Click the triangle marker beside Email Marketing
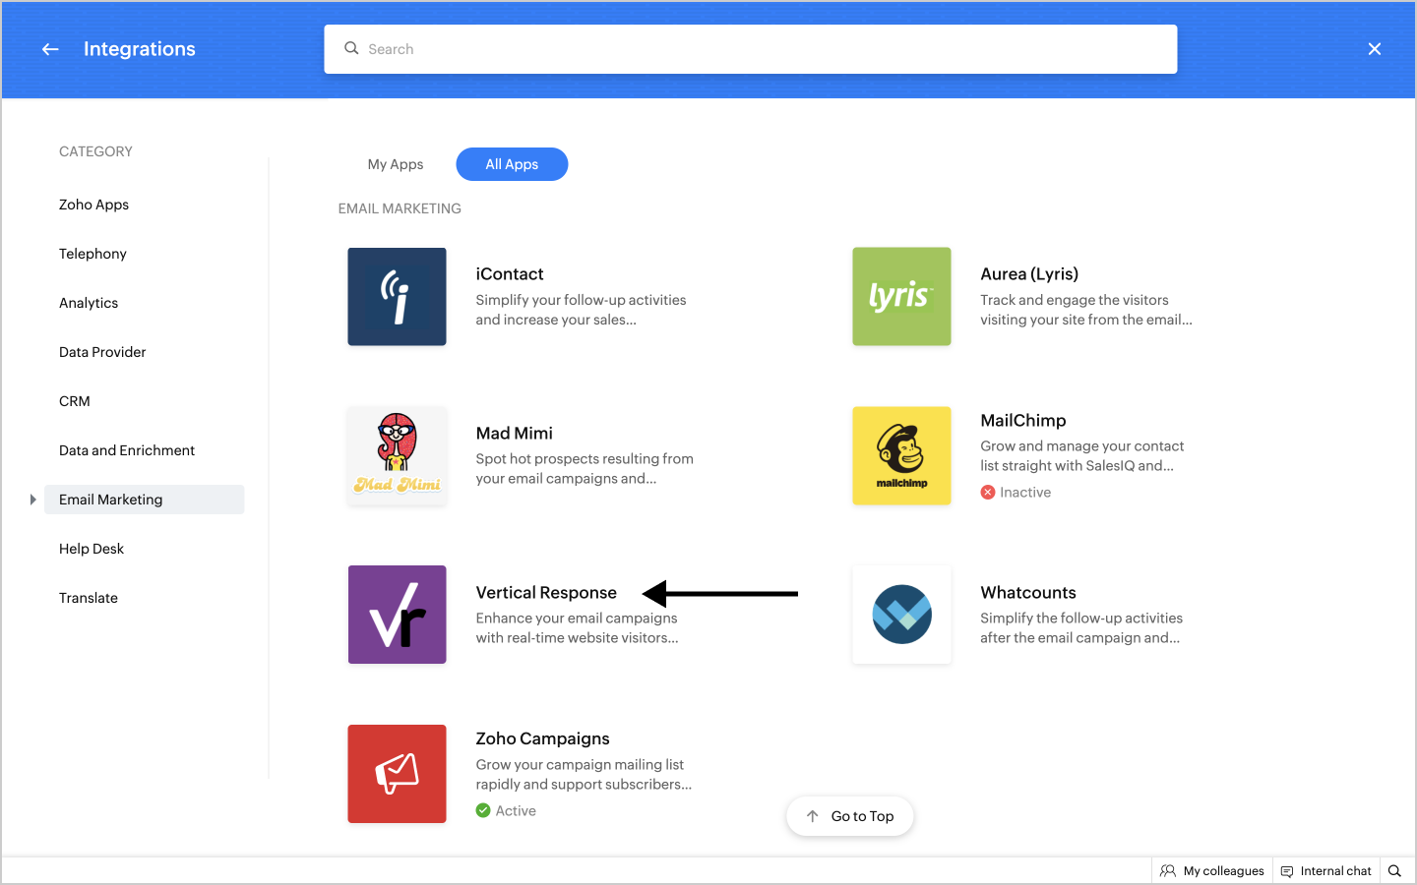 pos(32,500)
